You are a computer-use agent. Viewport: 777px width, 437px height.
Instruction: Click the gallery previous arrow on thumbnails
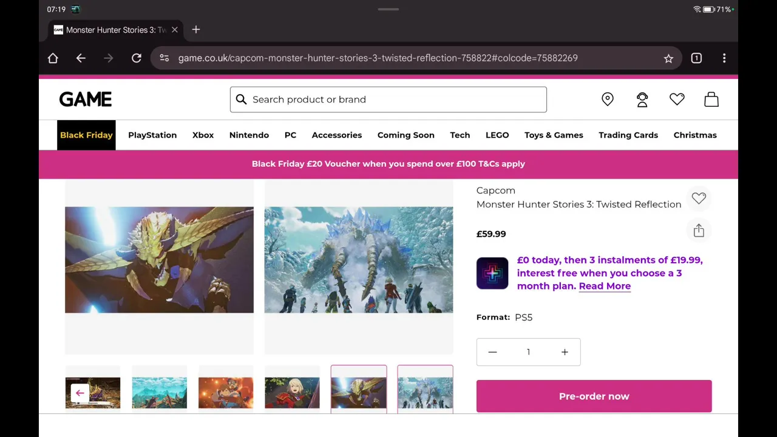pyautogui.click(x=80, y=393)
